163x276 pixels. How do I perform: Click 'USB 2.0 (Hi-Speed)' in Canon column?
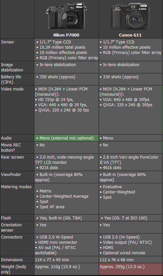coord(121,237)
